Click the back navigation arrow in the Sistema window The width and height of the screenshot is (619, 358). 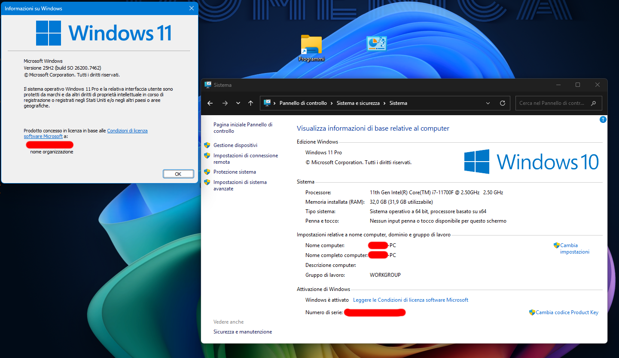tap(210, 103)
